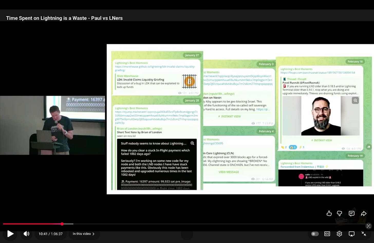Expand the 'In this video' chapters
The height and width of the screenshot is (243, 374).
(83, 234)
